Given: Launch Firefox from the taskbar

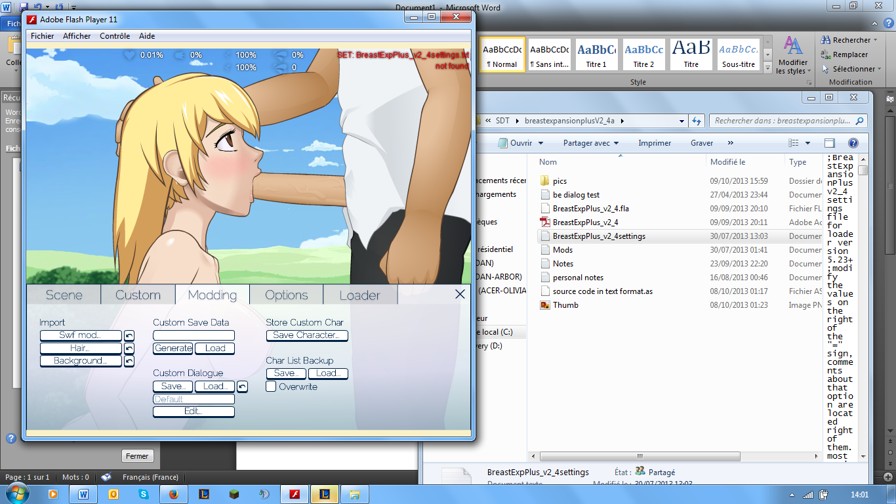Looking at the screenshot, I should [173, 493].
